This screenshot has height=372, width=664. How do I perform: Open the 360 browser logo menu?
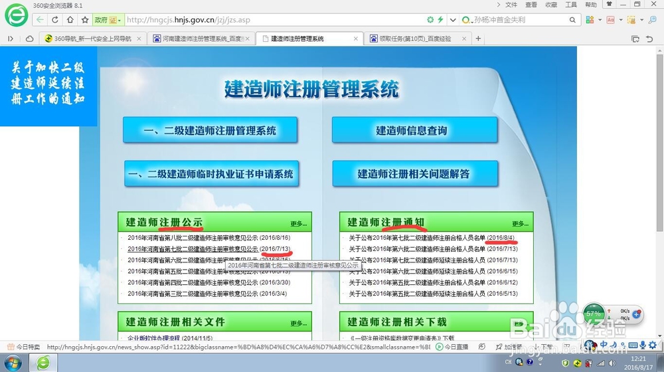point(17,16)
